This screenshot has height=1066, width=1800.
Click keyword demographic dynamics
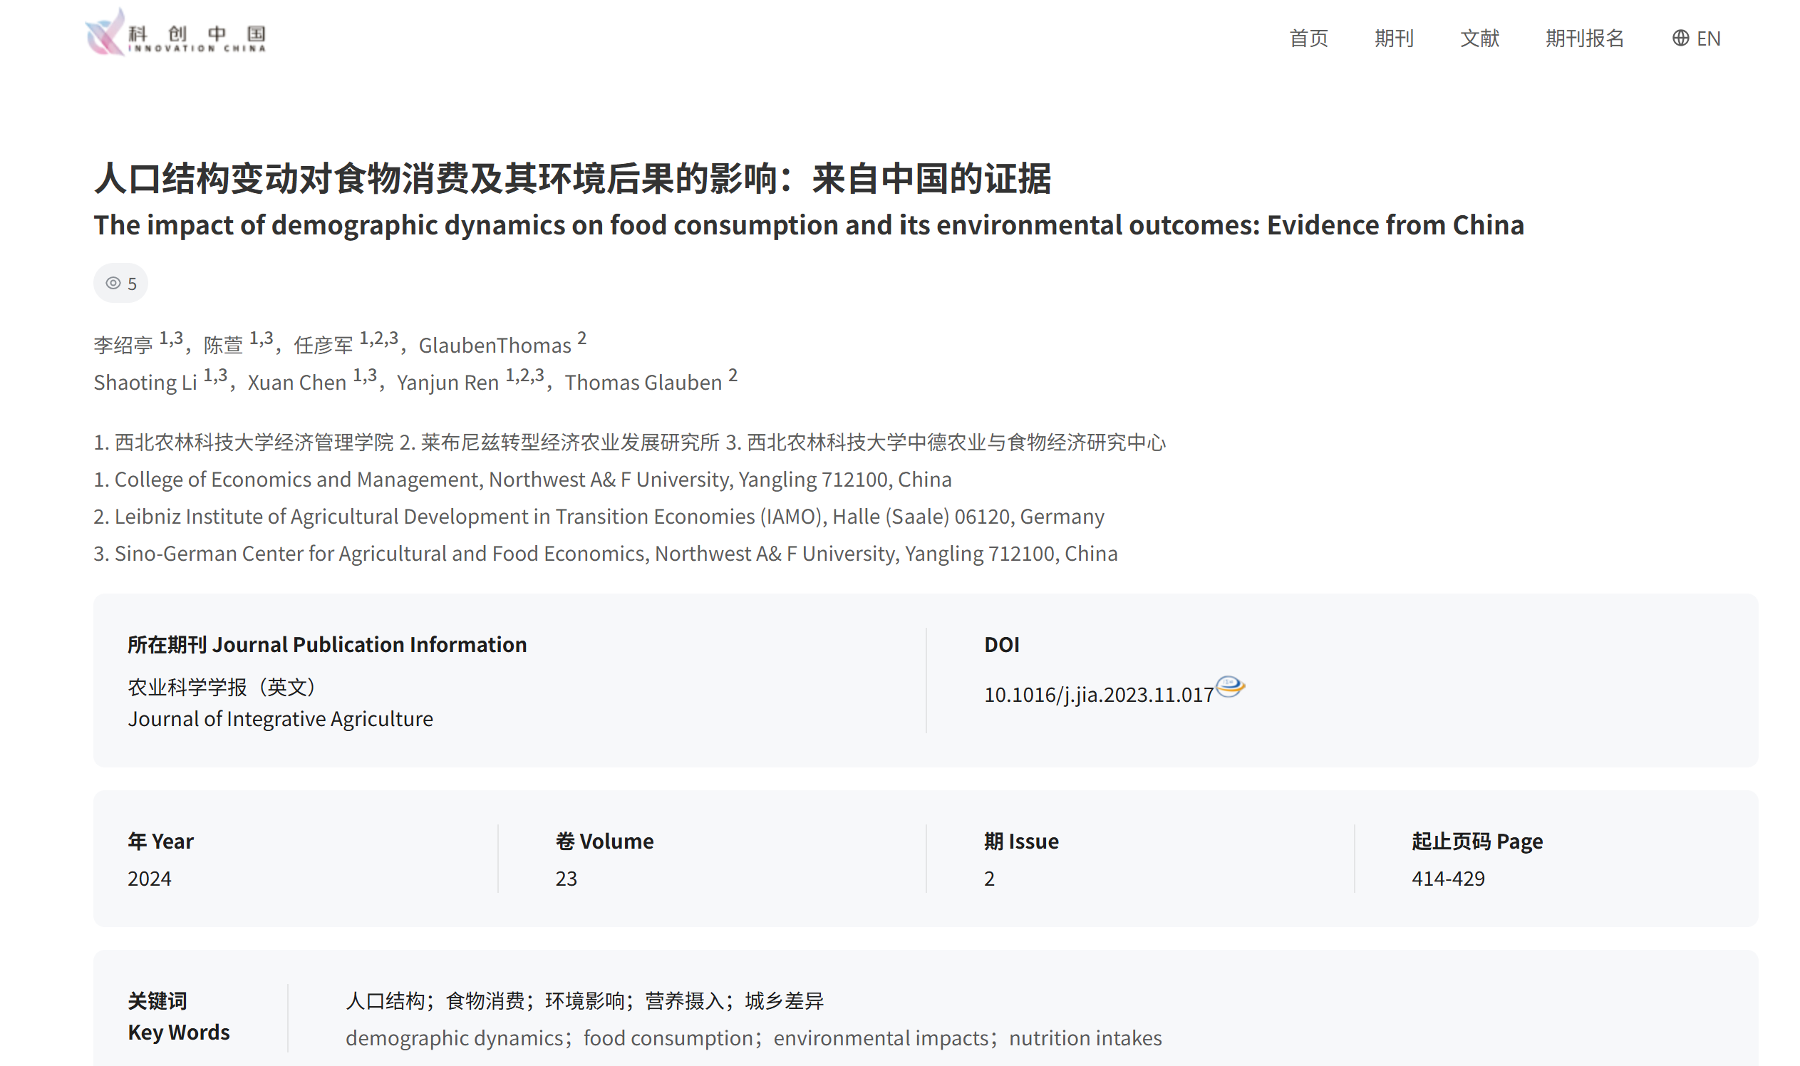[x=454, y=1038]
